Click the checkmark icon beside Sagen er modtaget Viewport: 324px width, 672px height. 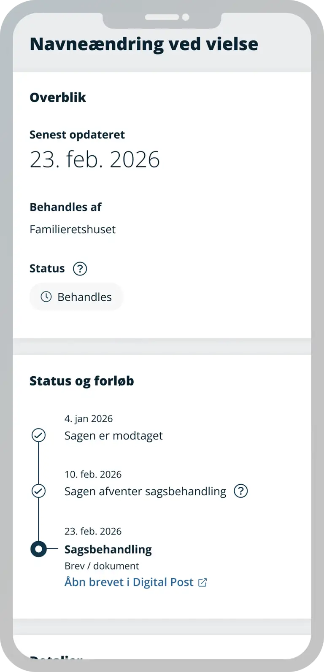(x=39, y=435)
